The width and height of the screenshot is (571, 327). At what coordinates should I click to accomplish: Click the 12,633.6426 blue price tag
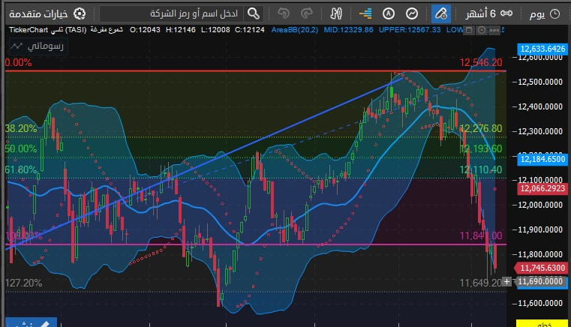(x=542, y=49)
